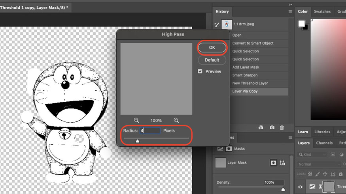Select the pixel mask button in Properties

273,162
